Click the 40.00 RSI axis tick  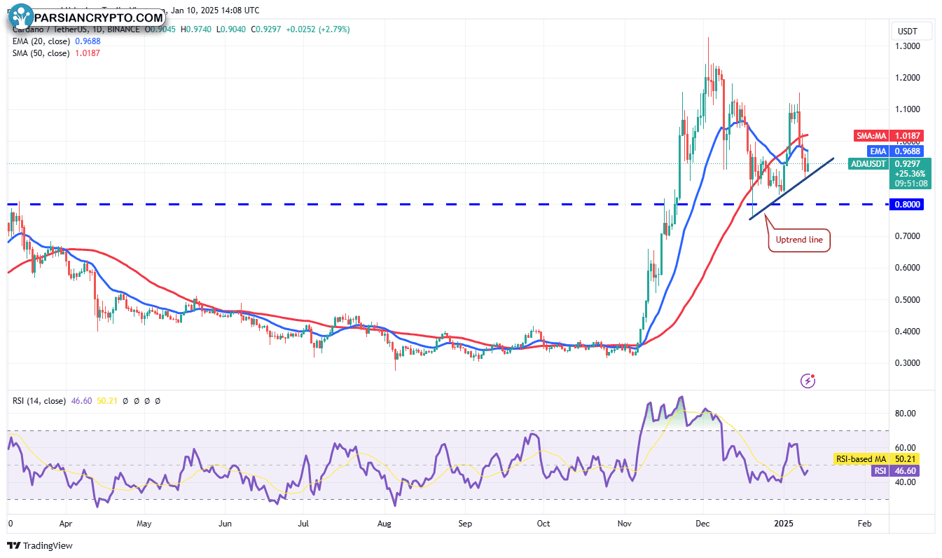point(906,482)
